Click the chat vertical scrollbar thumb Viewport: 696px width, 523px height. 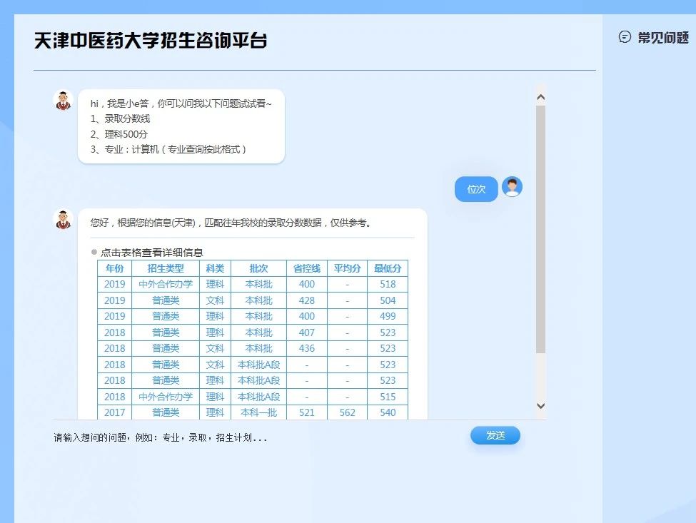click(x=540, y=229)
